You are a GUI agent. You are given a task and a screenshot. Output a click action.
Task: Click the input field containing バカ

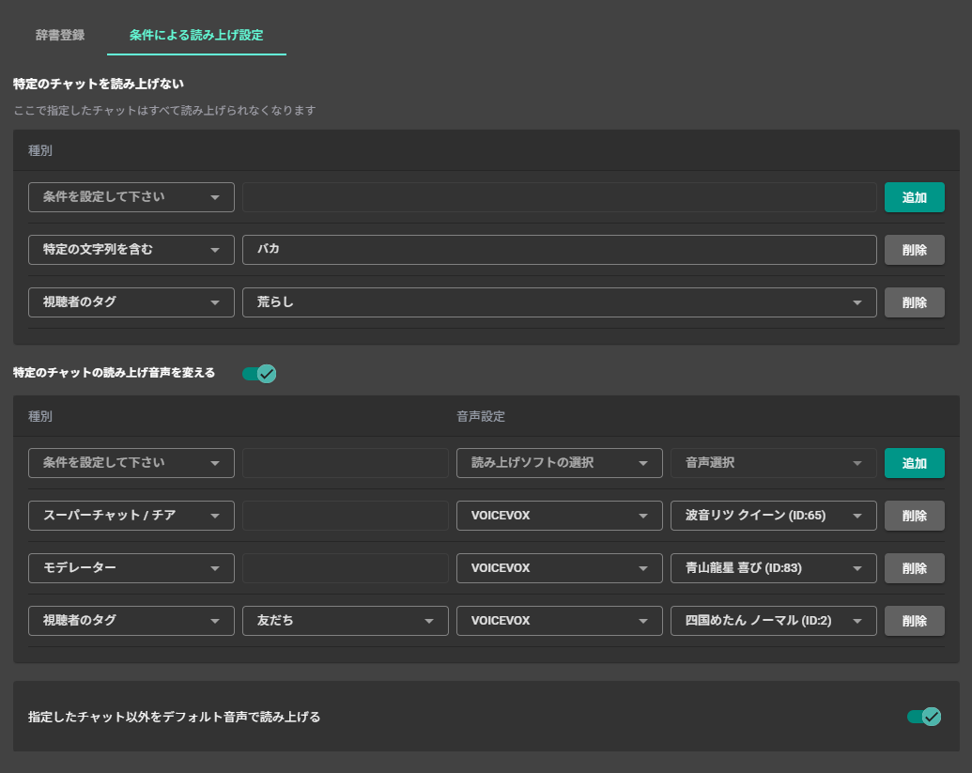tap(559, 250)
